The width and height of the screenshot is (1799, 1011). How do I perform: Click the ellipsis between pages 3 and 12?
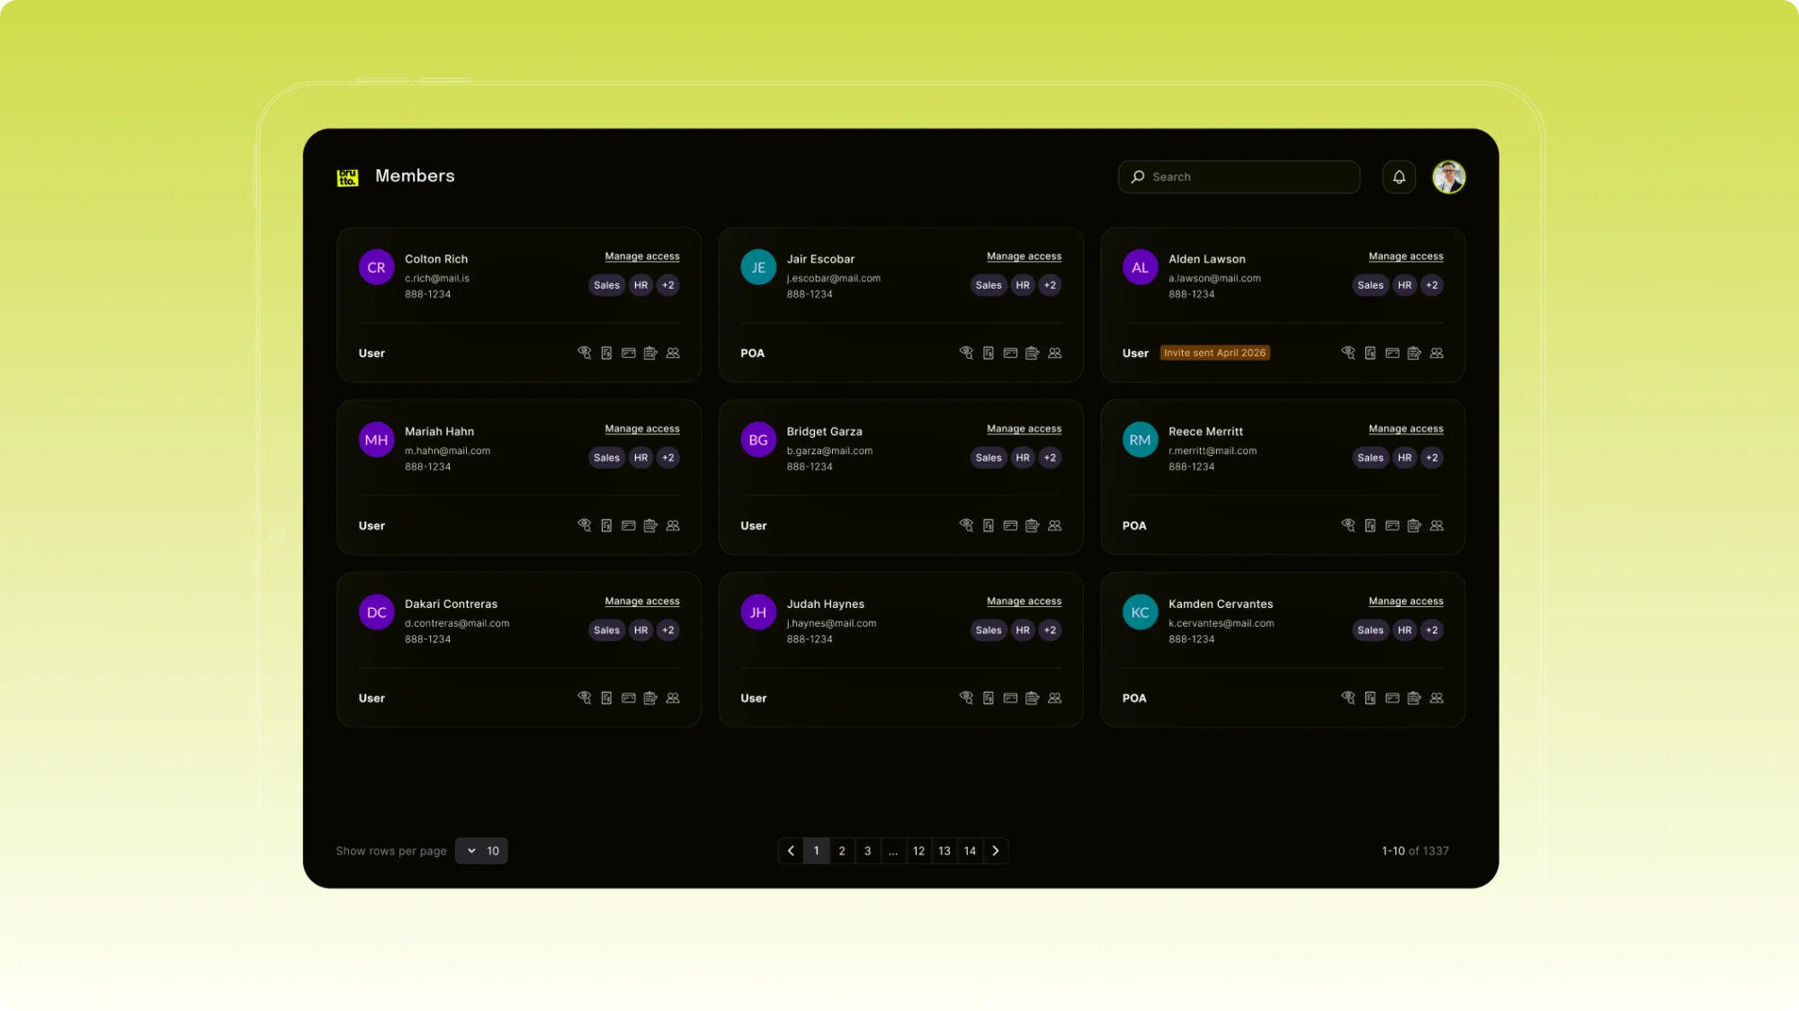tap(893, 851)
